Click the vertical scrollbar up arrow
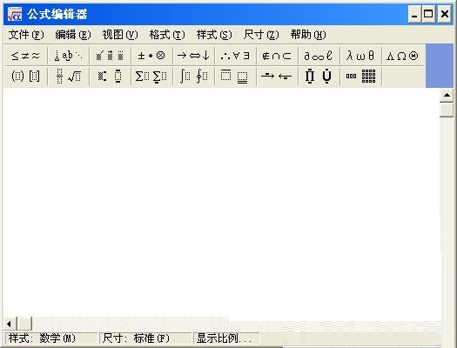The image size is (457, 348). pyautogui.click(x=447, y=96)
